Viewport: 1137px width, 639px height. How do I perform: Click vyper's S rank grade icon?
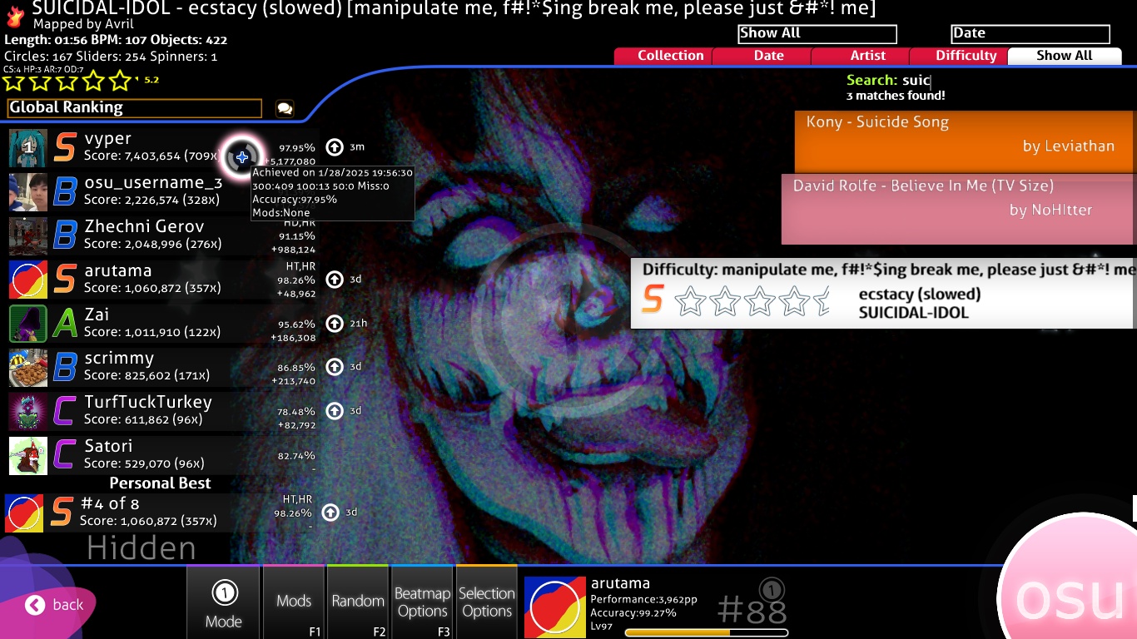pos(65,147)
